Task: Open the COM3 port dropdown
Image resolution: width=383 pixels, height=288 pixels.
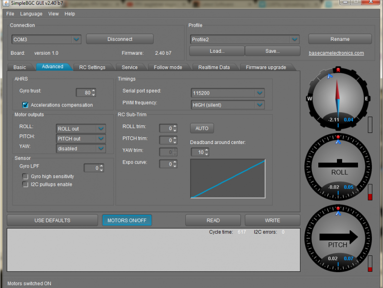Action: (76, 39)
